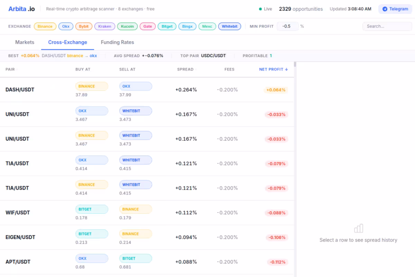415x277 pixels.
Task: Click Bitget sell badge in APT/USDT row
Action: click(136, 258)
